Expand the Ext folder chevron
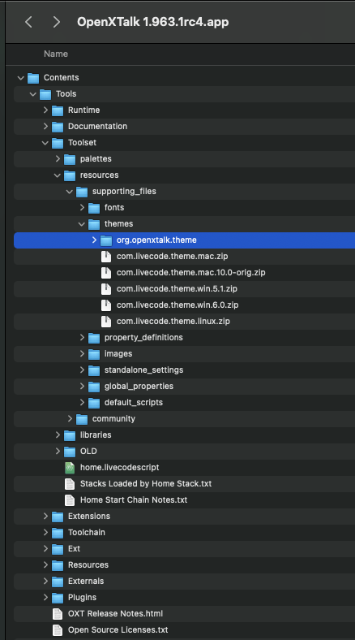 45,548
